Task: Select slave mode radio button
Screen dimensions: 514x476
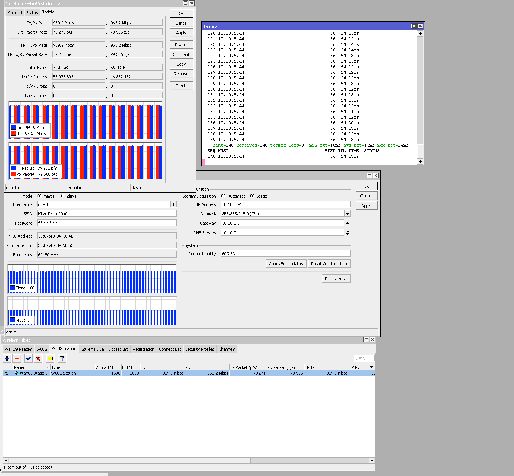Action: [63, 196]
